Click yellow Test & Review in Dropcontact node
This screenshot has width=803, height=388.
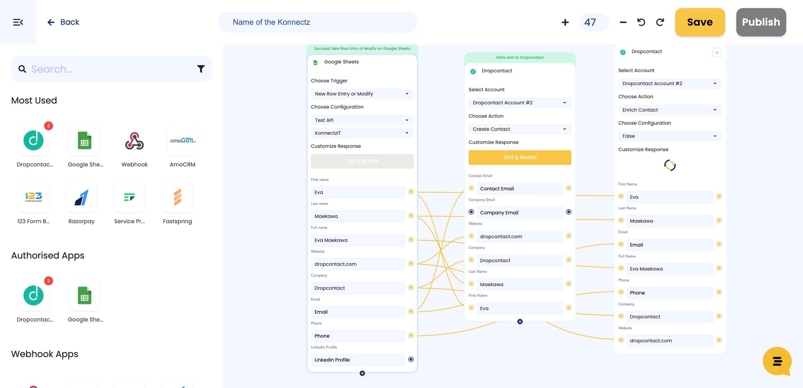click(x=520, y=158)
